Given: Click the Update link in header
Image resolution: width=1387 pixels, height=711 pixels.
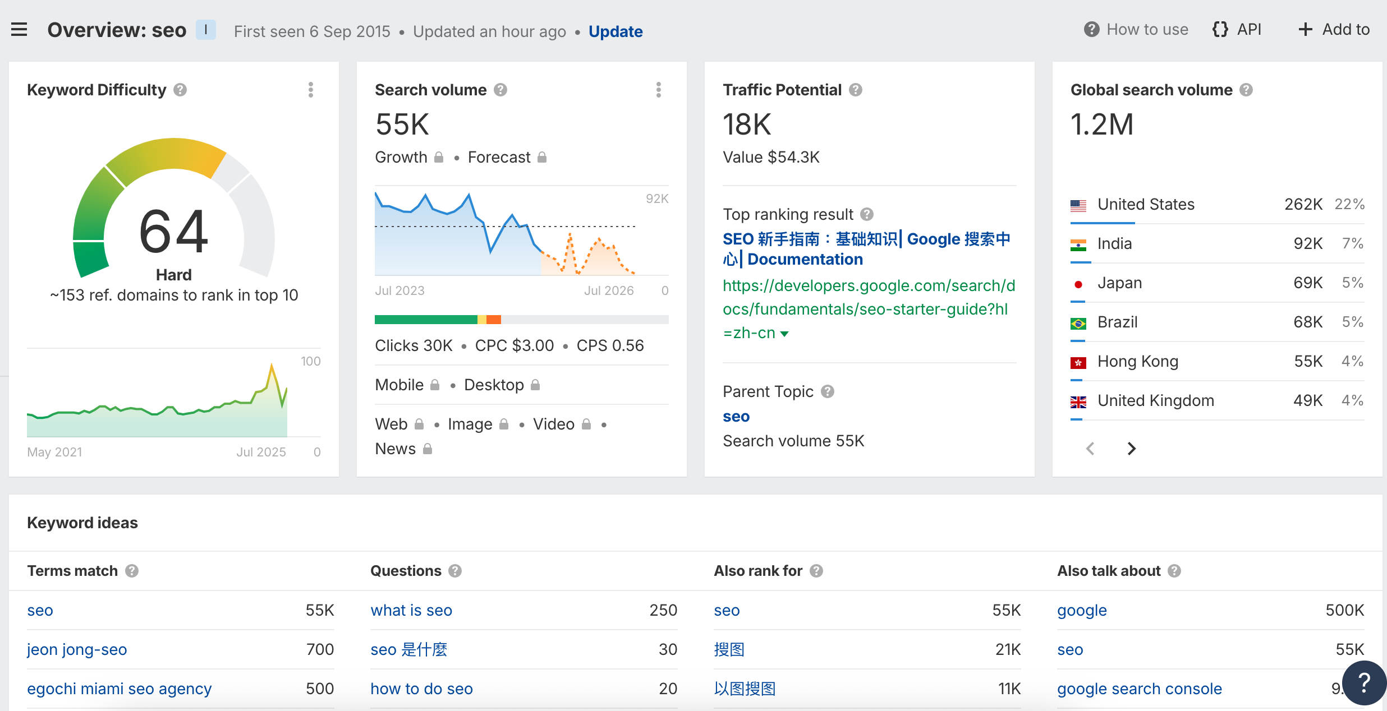Looking at the screenshot, I should click(616, 31).
